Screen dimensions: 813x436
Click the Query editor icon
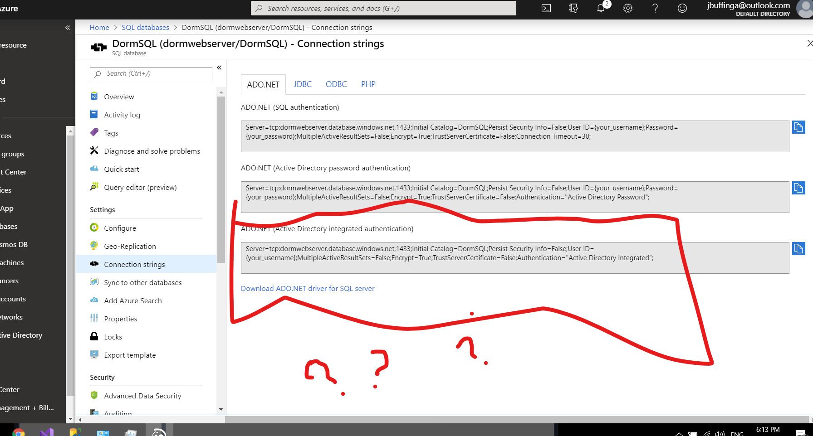[x=94, y=187]
